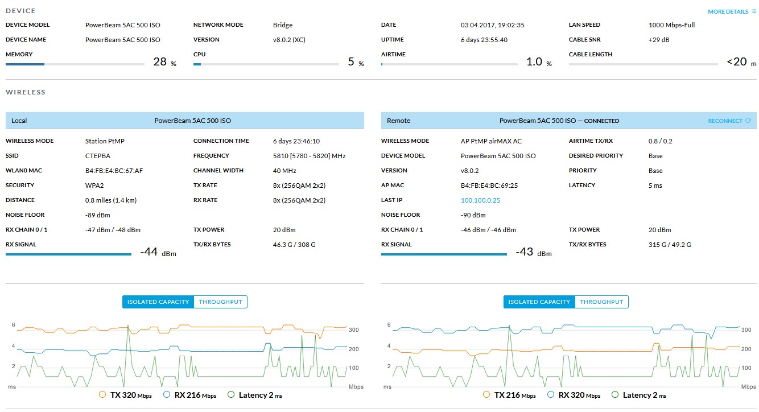Select frequency 5810 [5780 - 5820] MHz
Image resolution: width=759 pixels, height=412 pixels.
click(310, 156)
